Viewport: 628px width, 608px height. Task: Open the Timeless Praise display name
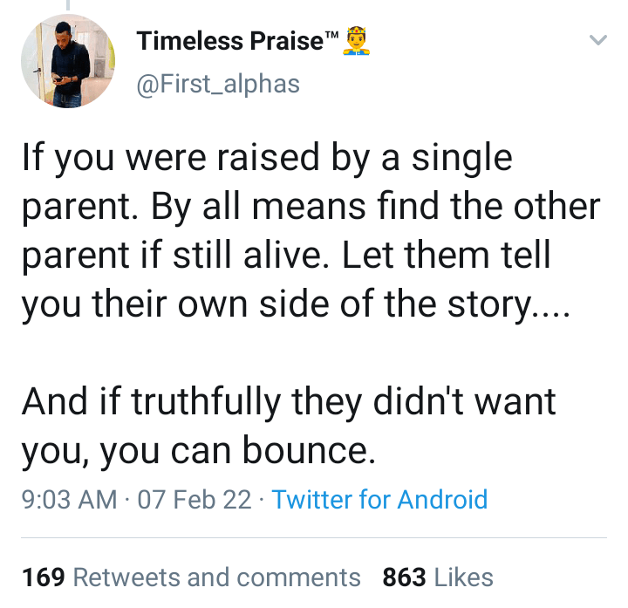pyautogui.click(x=229, y=41)
